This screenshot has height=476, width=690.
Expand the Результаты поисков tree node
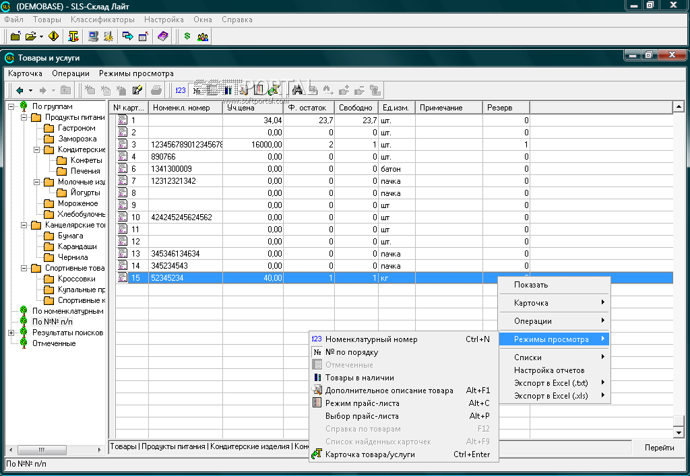click(11, 333)
